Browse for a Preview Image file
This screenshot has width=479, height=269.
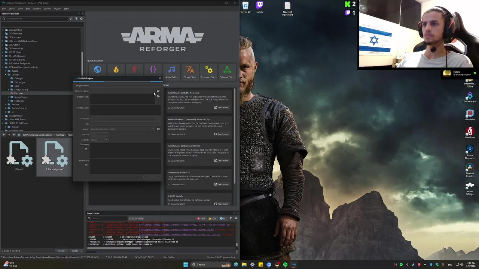point(158,91)
